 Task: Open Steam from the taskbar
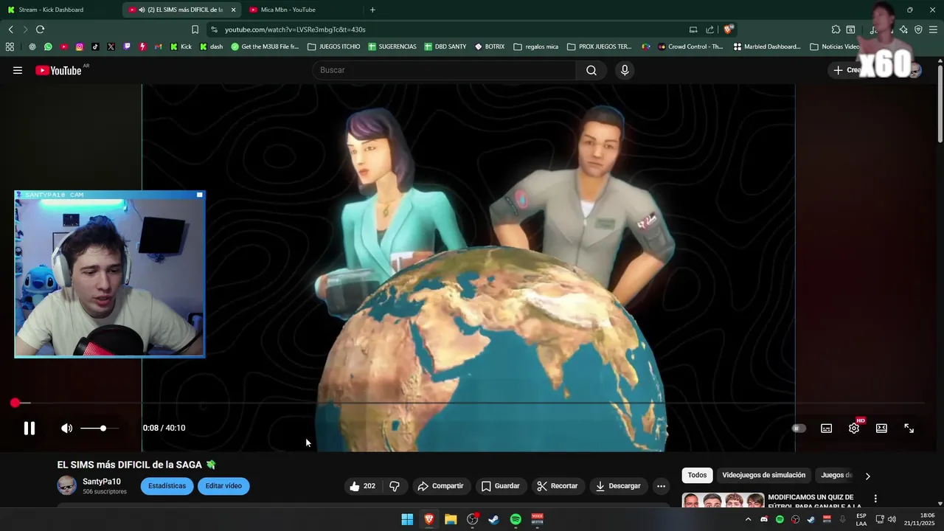coord(493,519)
